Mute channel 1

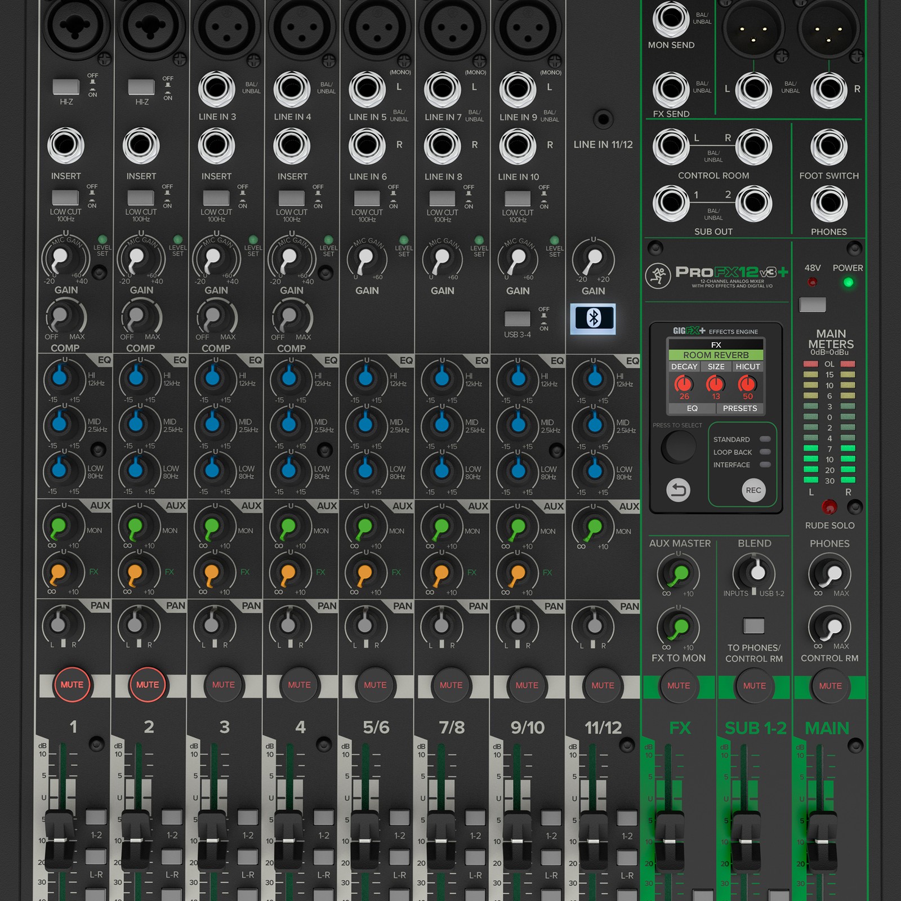coord(71,684)
